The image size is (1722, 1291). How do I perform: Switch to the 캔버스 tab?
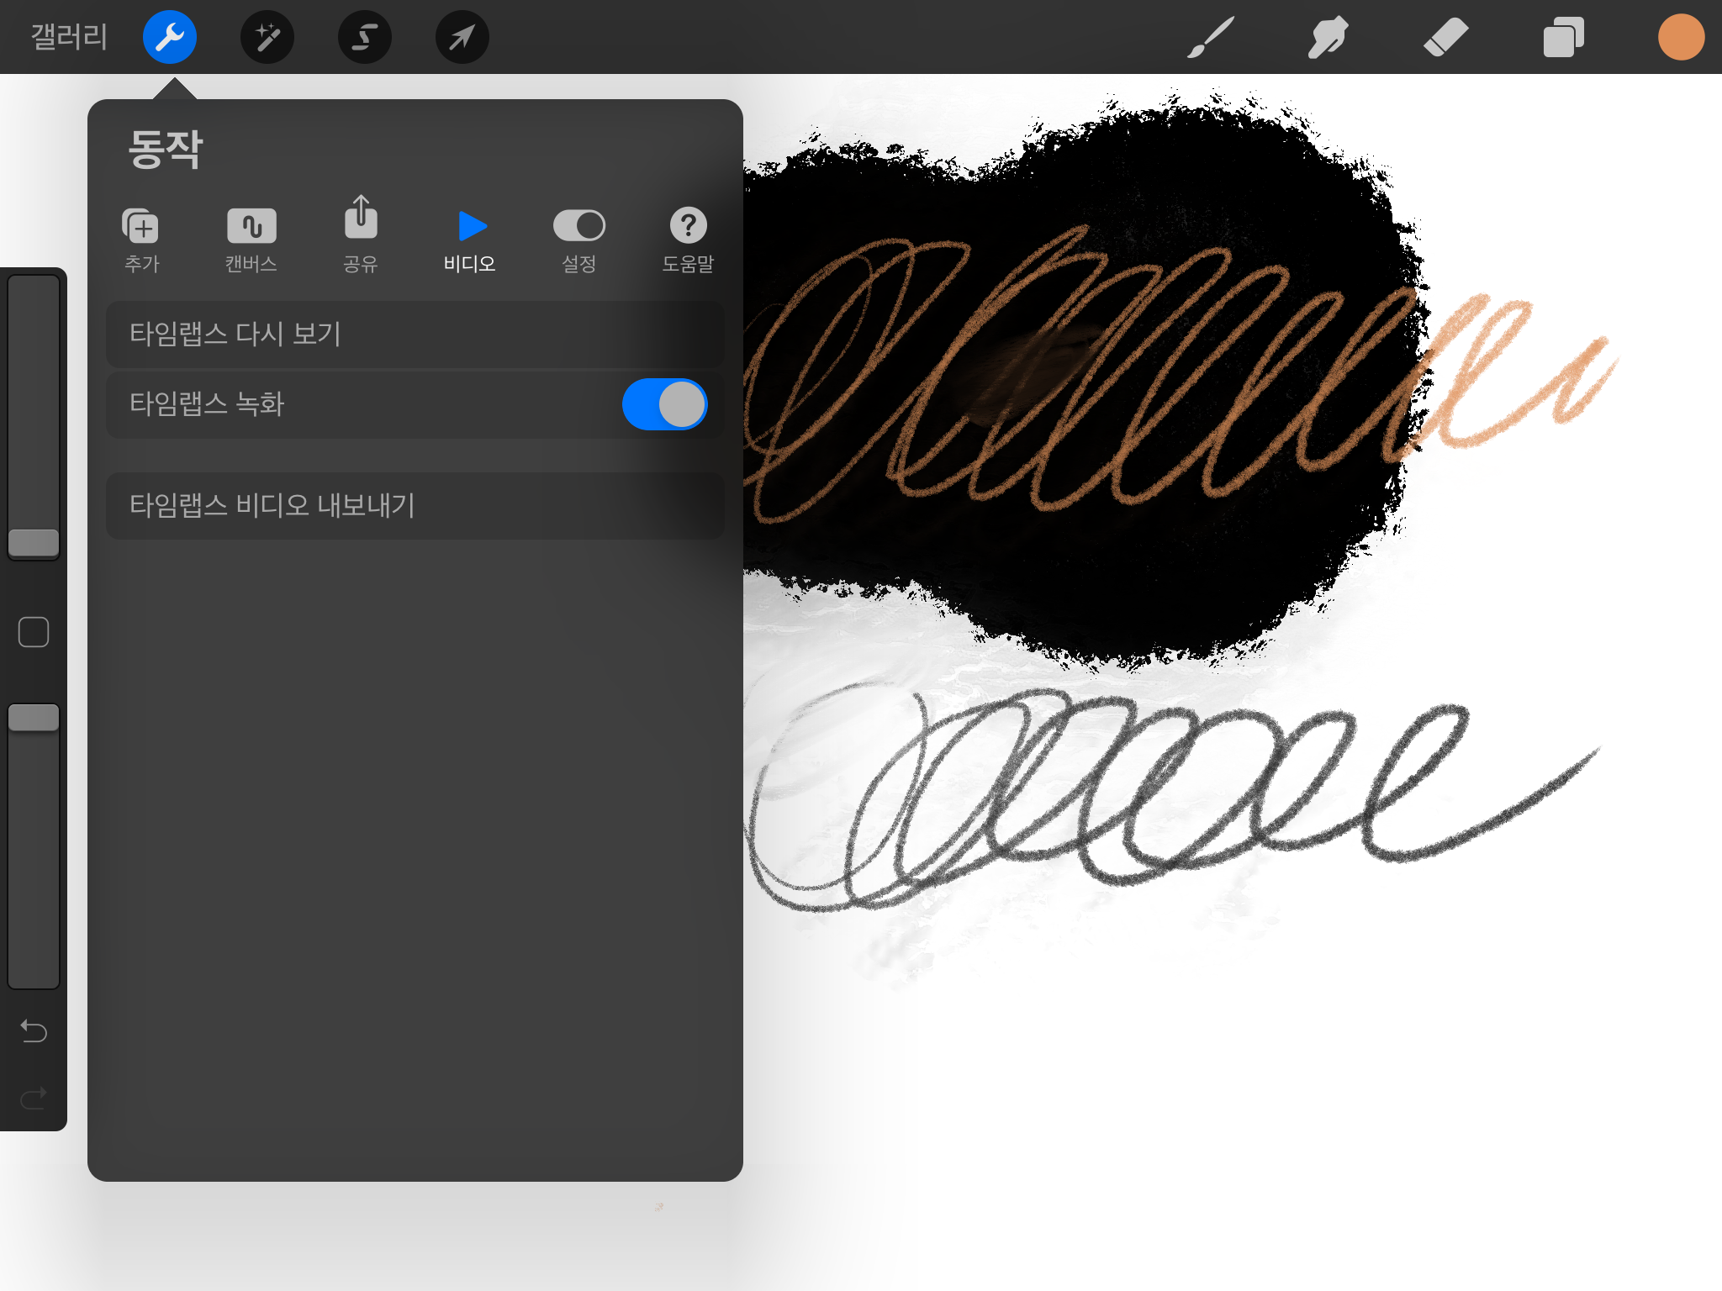pyautogui.click(x=251, y=240)
